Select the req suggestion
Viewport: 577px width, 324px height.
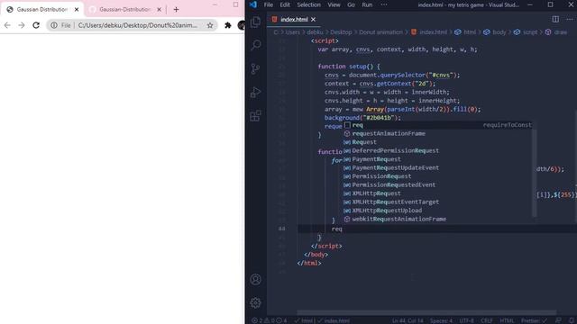coord(438,125)
